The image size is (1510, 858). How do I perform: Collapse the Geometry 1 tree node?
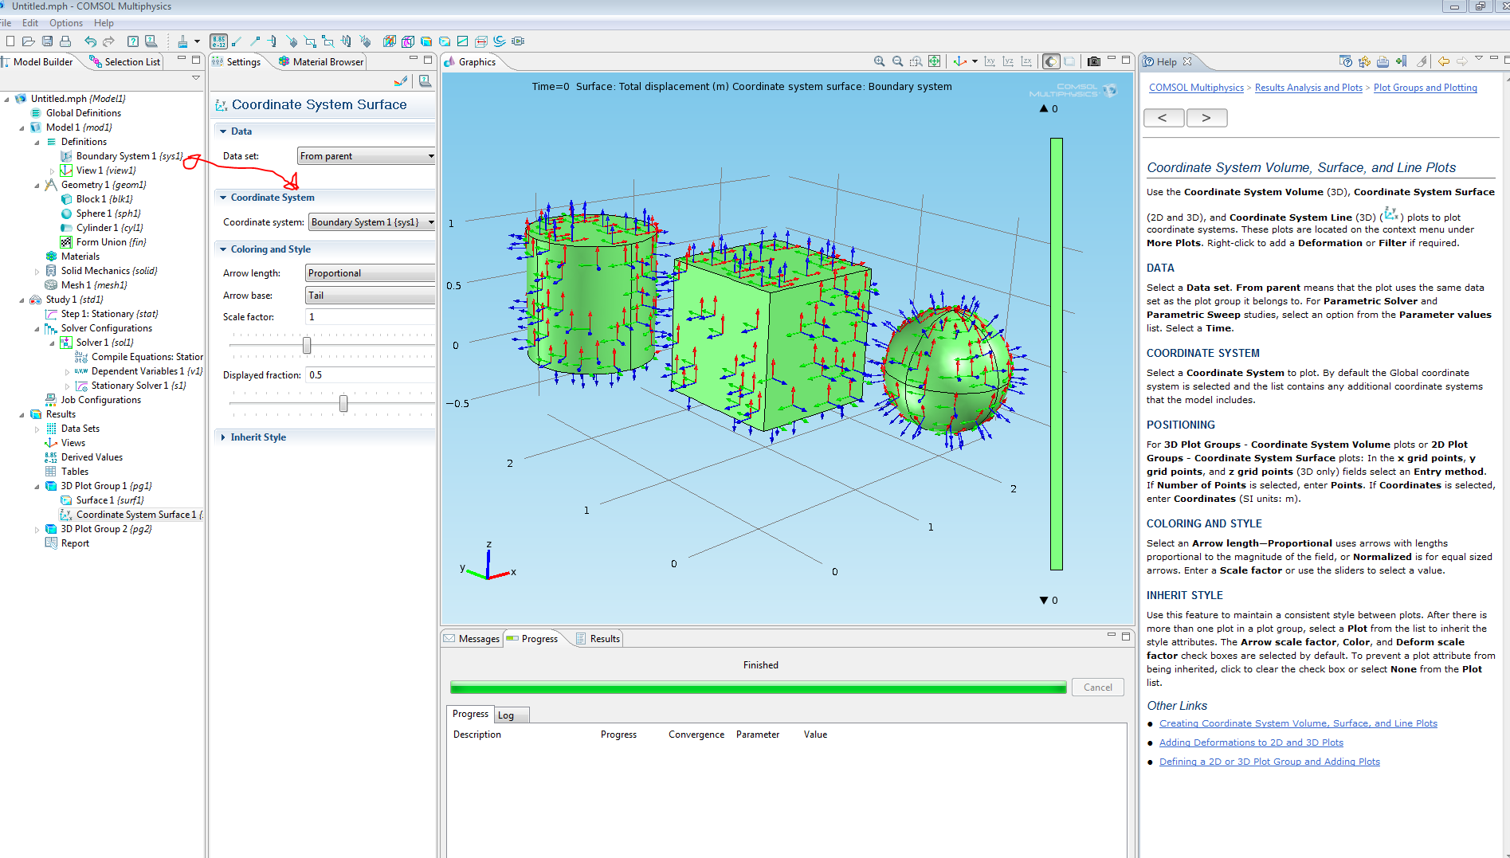coord(37,185)
